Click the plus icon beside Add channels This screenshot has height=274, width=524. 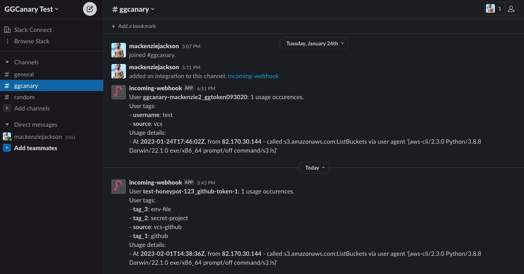7,108
